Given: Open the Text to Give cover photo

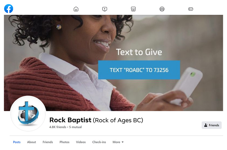Looking at the screenshot, I should pos(113,63).
